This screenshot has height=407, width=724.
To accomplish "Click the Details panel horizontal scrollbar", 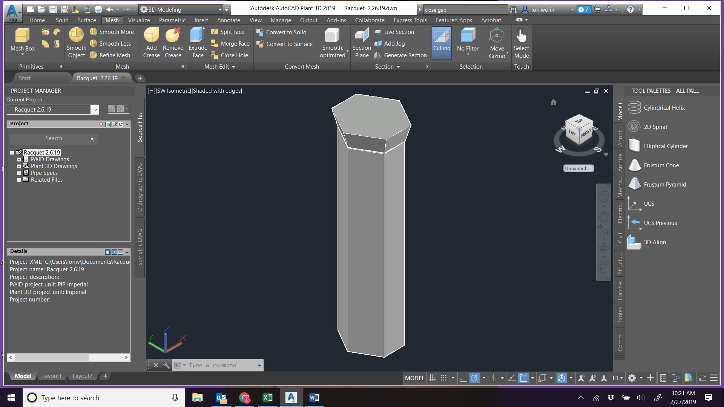I will 52,357.
